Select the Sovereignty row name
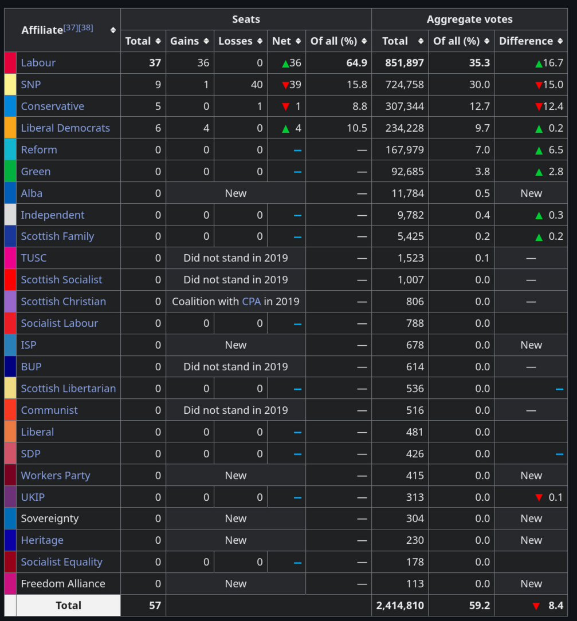Screen dimensions: 577x621 (x=50, y=519)
